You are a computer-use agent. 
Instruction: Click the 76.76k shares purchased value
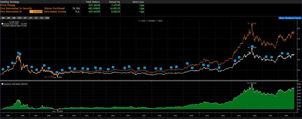click(x=76, y=8)
